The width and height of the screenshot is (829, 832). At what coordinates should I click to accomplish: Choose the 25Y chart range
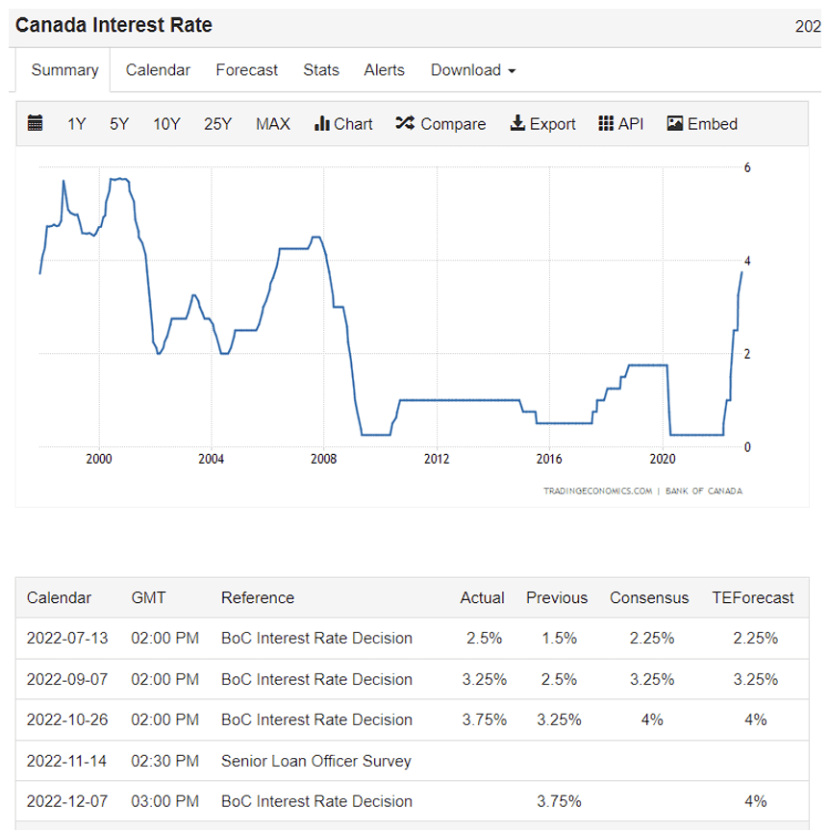pos(217,123)
